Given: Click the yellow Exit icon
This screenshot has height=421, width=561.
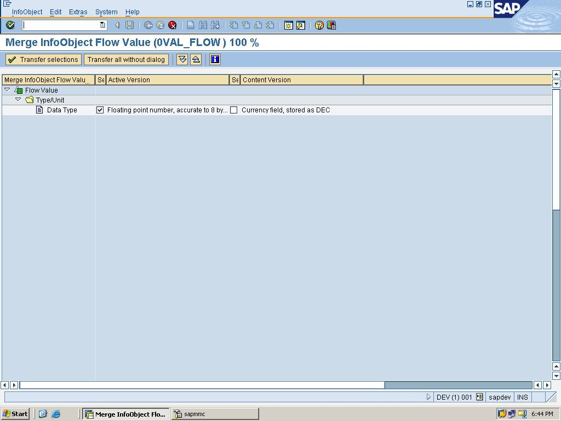Looking at the screenshot, I should click(161, 25).
